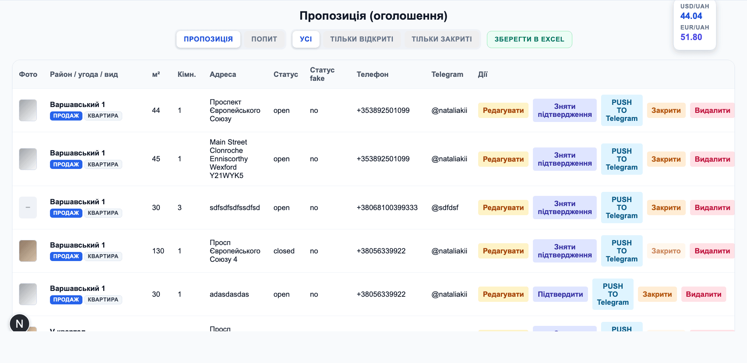This screenshot has width=747, height=363.
Task: Close the Main Street Clonroche listing
Action: pyautogui.click(x=666, y=159)
